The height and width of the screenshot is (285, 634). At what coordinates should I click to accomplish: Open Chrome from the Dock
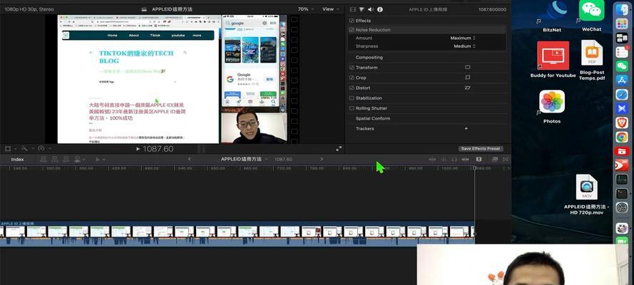(x=622, y=138)
